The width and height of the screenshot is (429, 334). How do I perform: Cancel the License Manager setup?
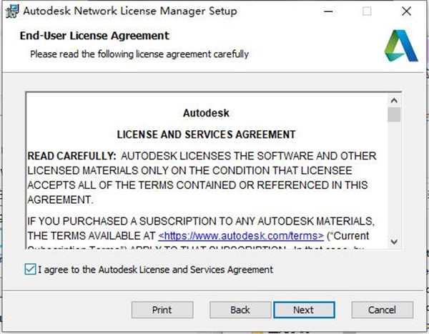pos(383,310)
